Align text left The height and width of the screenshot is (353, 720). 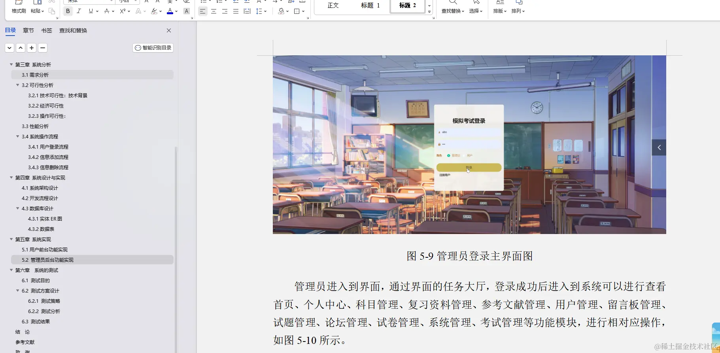202,11
